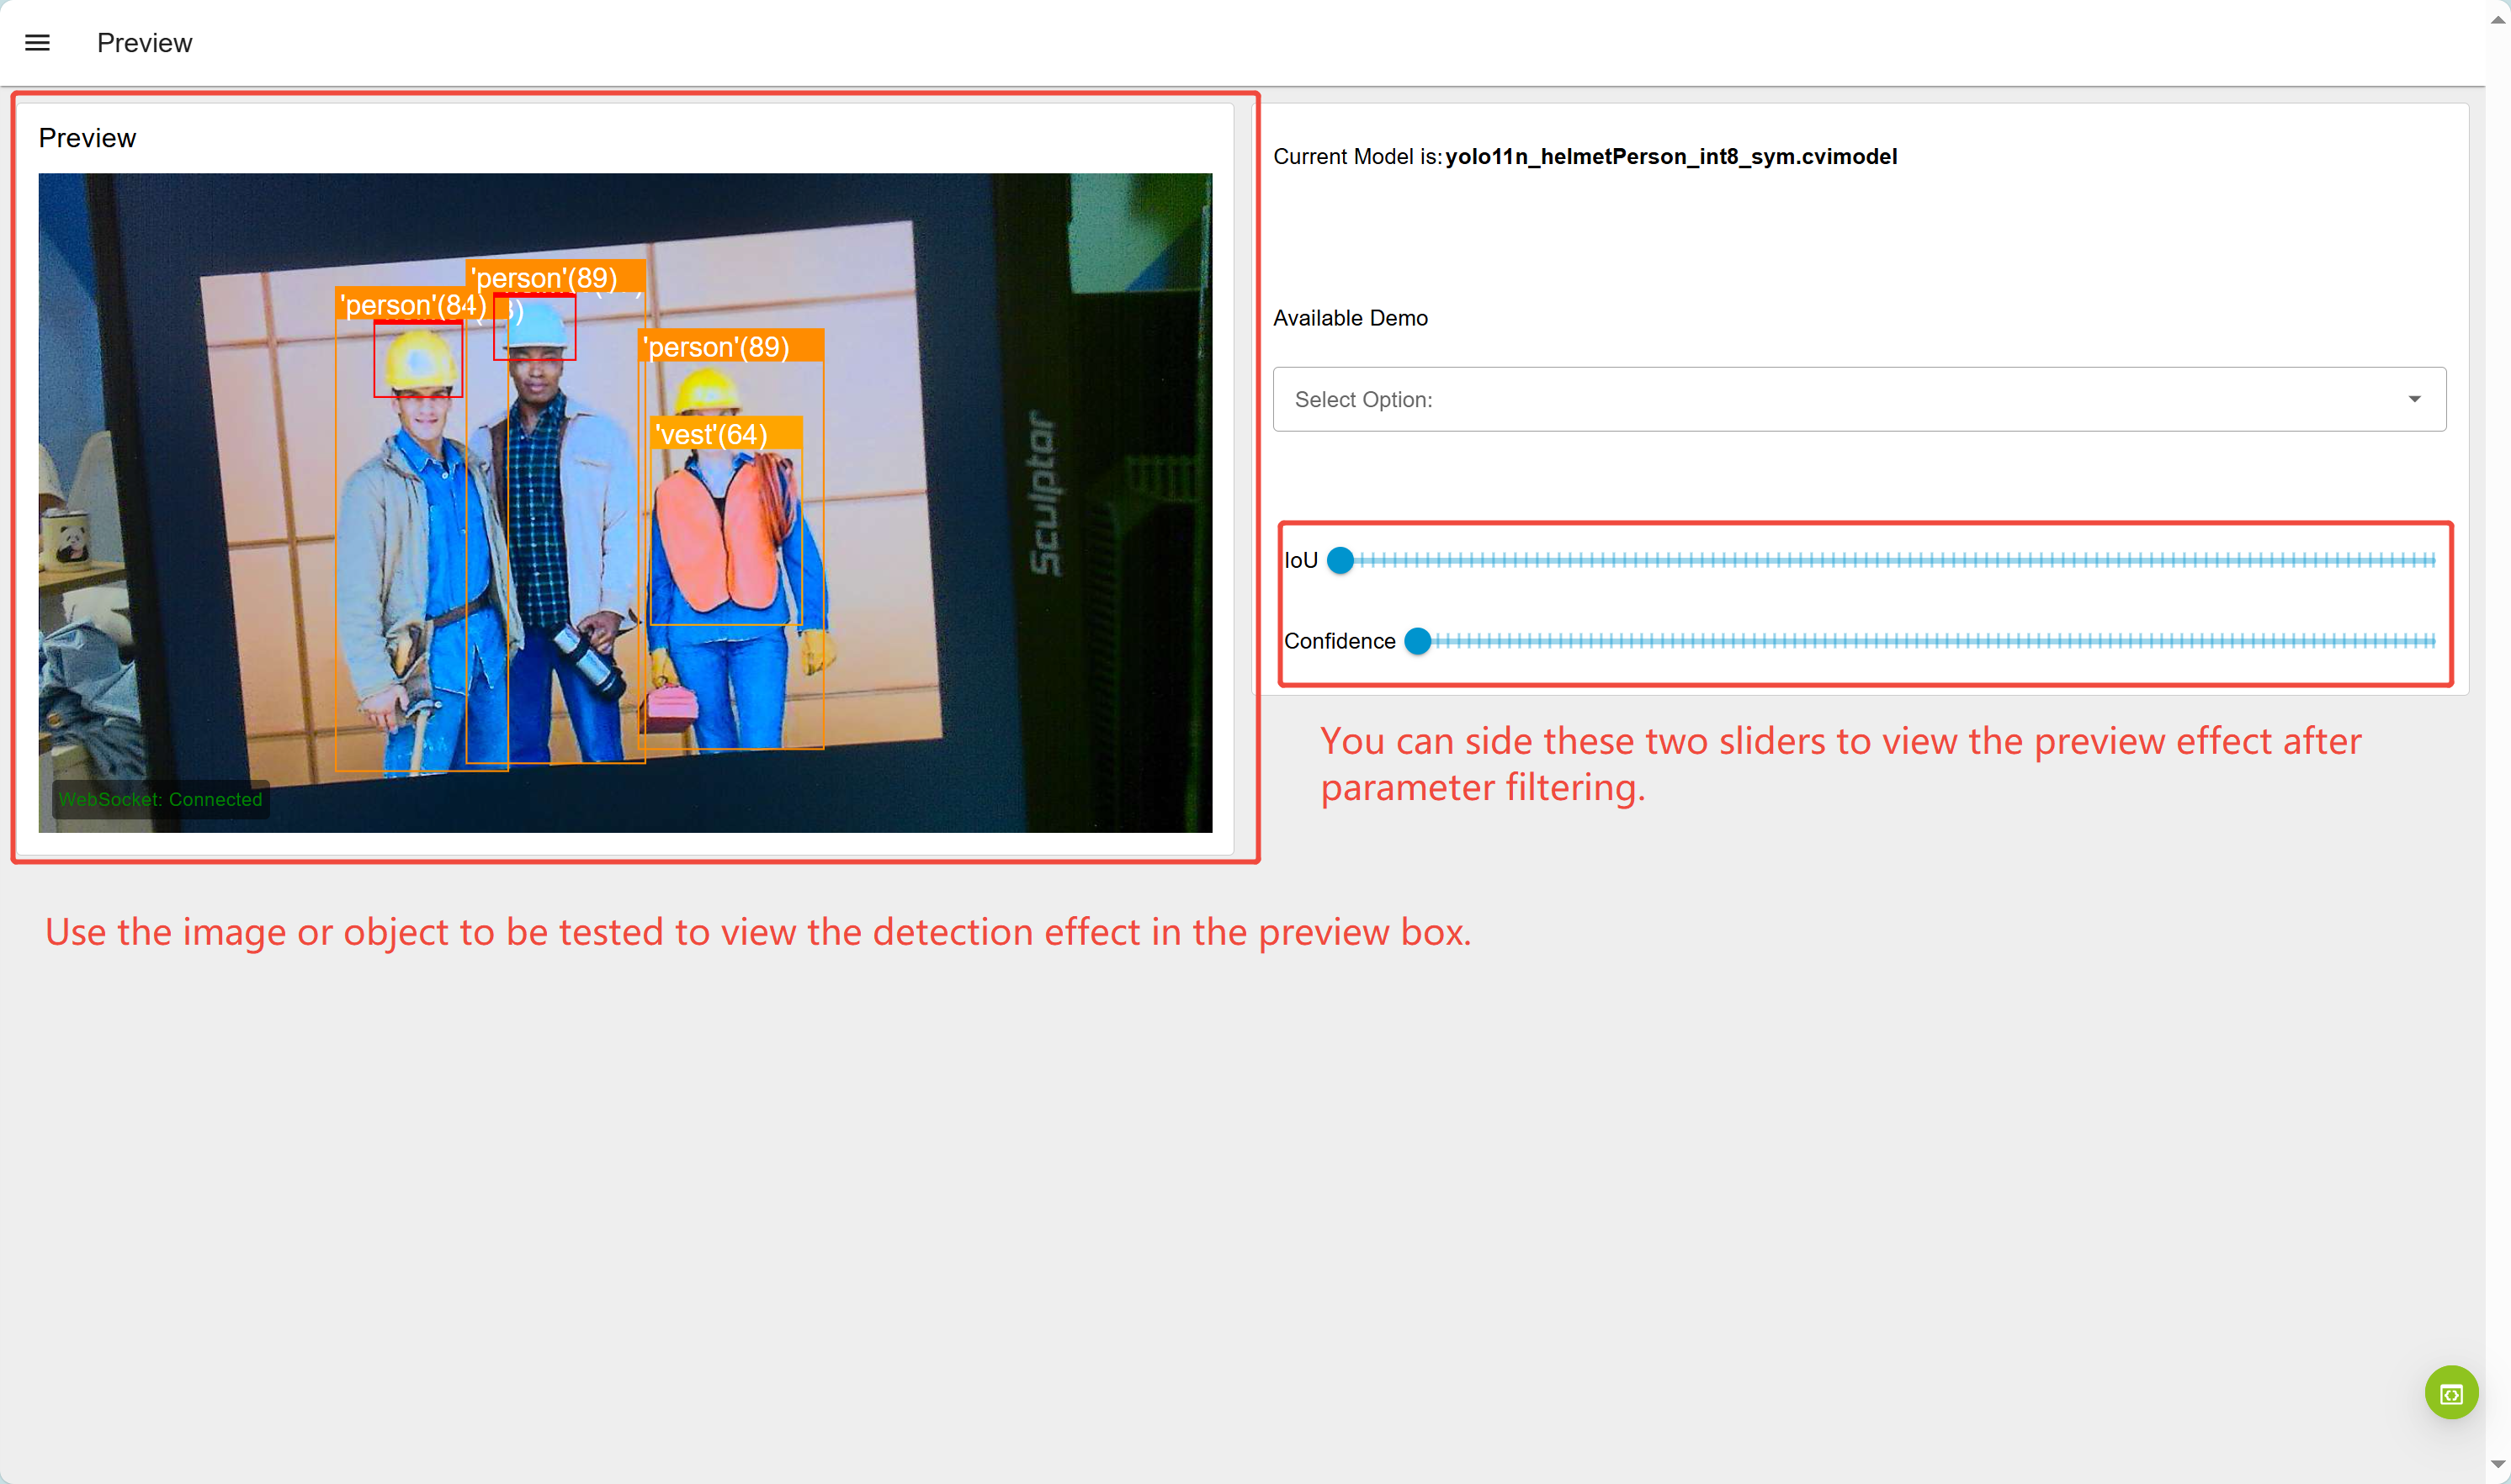
Task: Click middle of the Confidence slider track
Action: pyautogui.click(x=1925, y=641)
